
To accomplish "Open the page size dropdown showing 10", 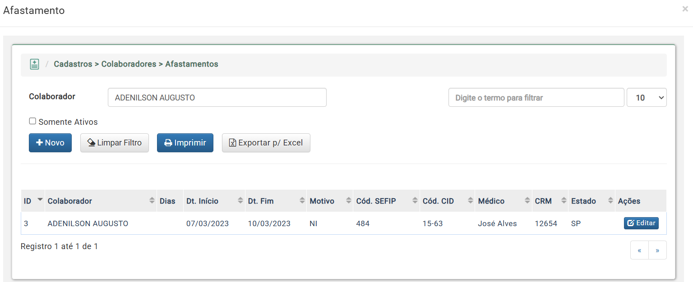I will [x=647, y=97].
